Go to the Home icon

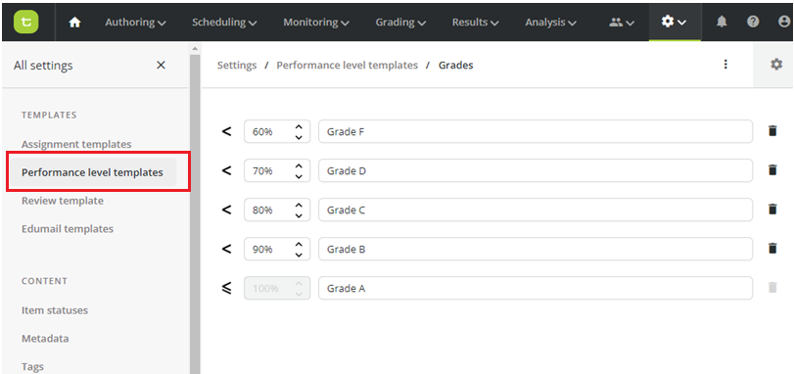click(x=75, y=23)
